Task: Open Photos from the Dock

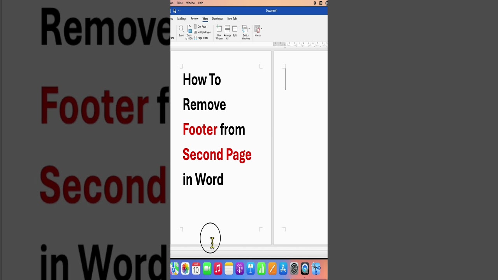Action: 185,268
